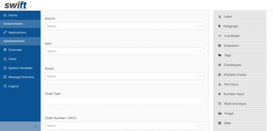Screen dimensions: 273x131
Task: Click inside the Order Type input field
Action: (124, 101)
